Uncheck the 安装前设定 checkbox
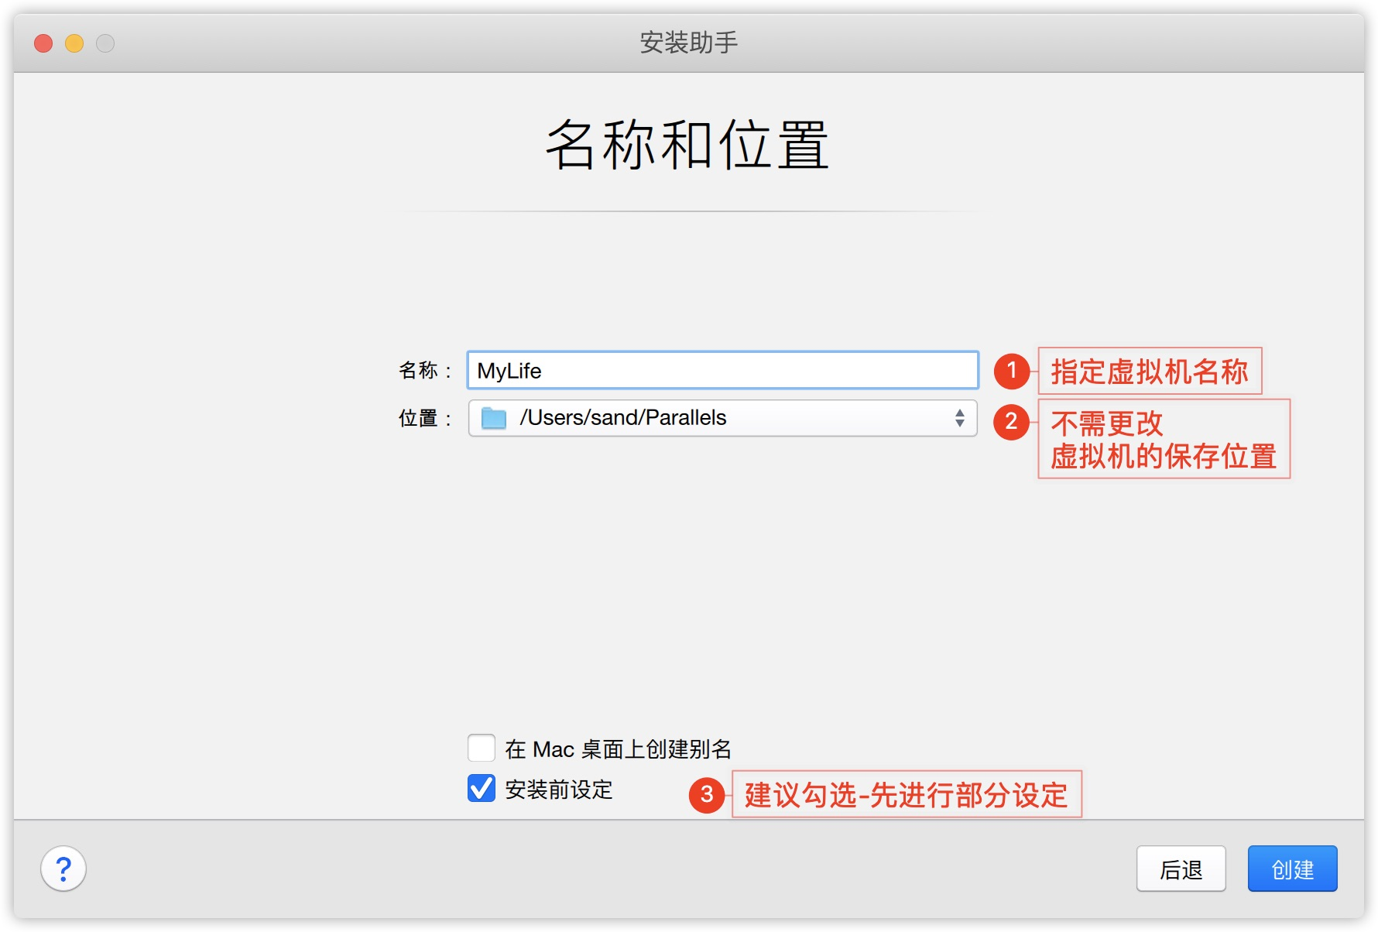This screenshot has width=1378, height=932. 482,789
